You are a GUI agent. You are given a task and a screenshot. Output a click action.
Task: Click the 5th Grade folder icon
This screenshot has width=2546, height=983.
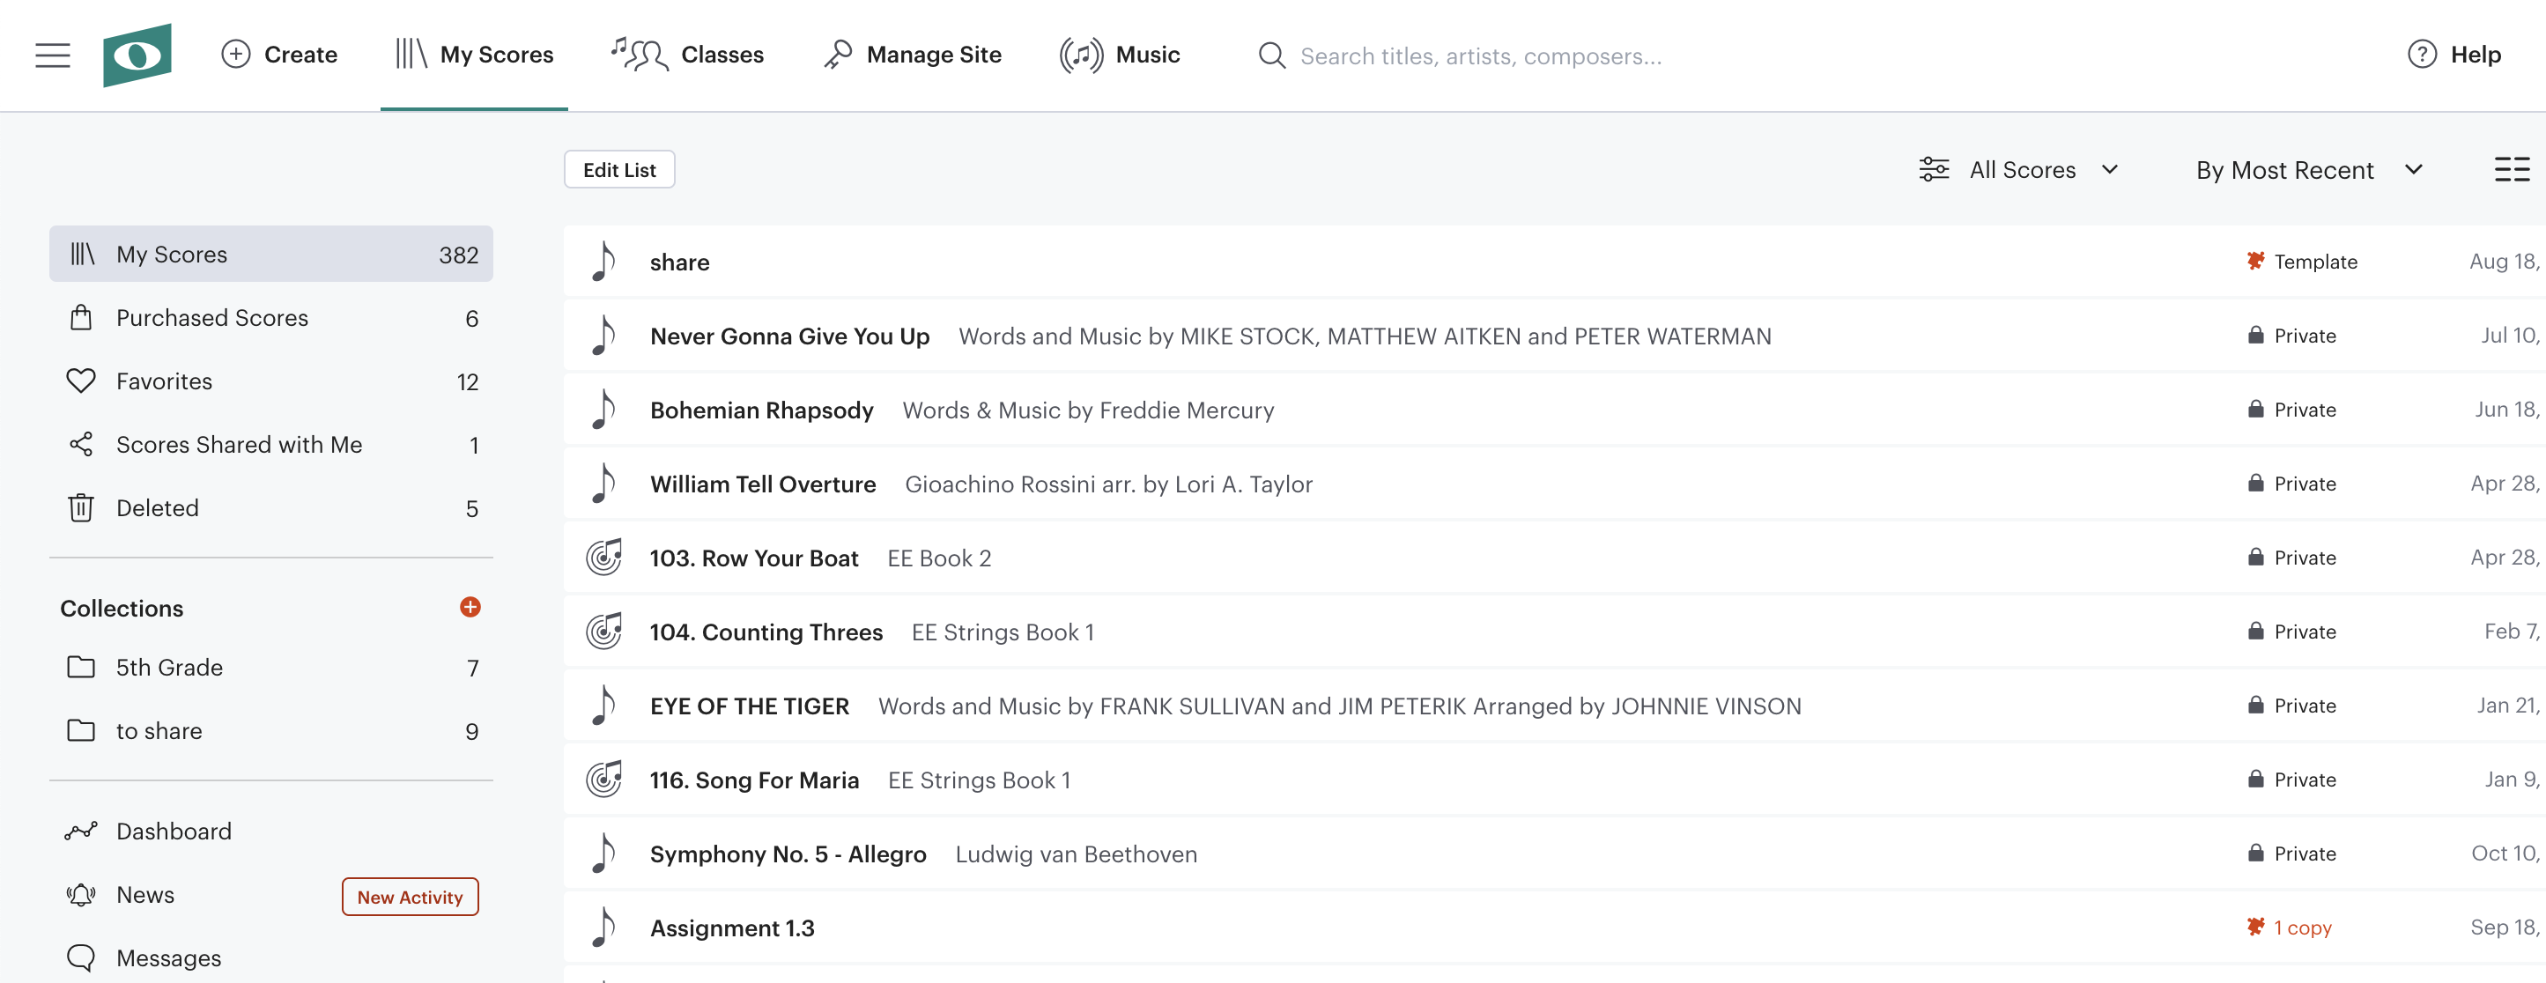click(x=81, y=668)
